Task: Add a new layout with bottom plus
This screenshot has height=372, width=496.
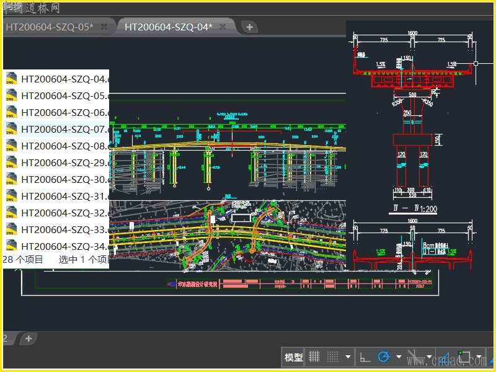Action: coord(28,339)
